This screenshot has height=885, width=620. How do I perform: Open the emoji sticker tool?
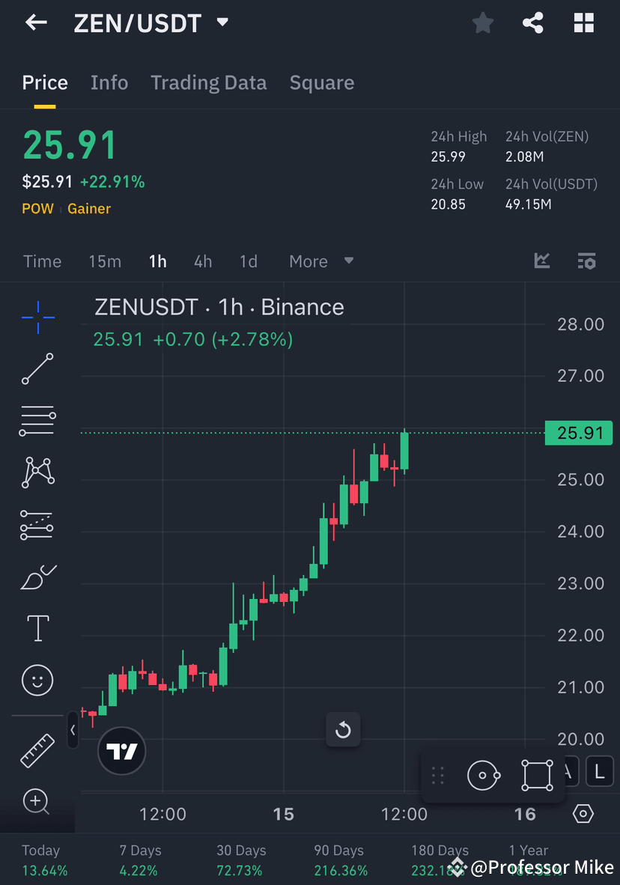point(37,680)
